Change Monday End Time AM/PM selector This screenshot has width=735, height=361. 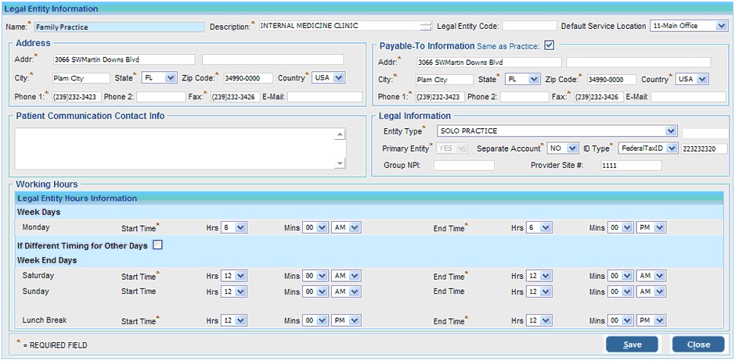652,227
